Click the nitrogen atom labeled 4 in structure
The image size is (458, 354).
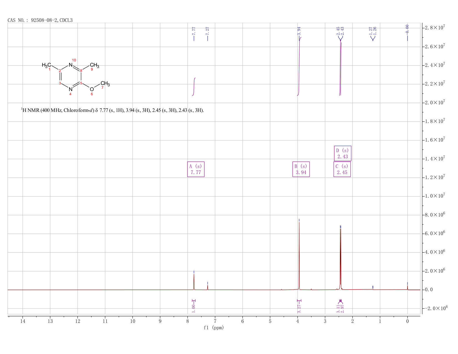(71, 89)
